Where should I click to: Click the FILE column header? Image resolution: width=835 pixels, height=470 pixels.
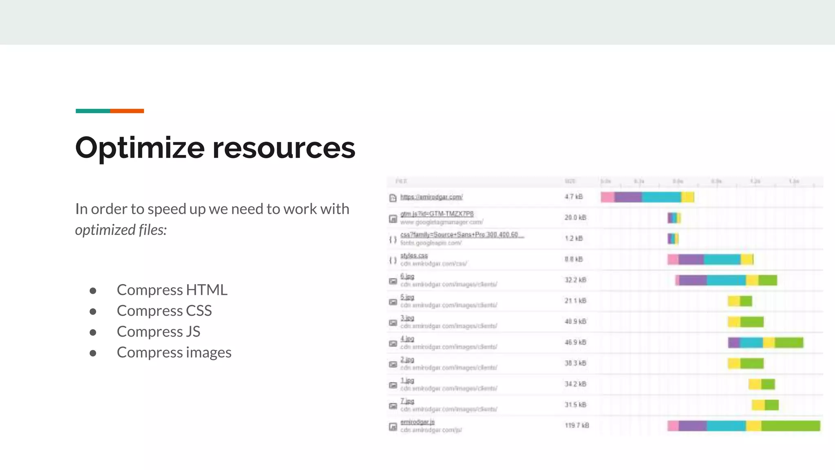click(x=401, y=181)
